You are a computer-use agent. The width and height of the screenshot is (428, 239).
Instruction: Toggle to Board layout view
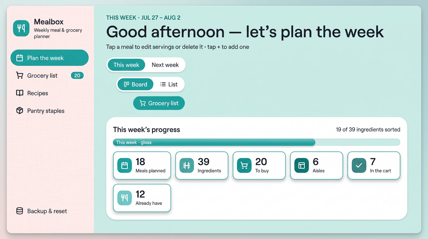136,84
